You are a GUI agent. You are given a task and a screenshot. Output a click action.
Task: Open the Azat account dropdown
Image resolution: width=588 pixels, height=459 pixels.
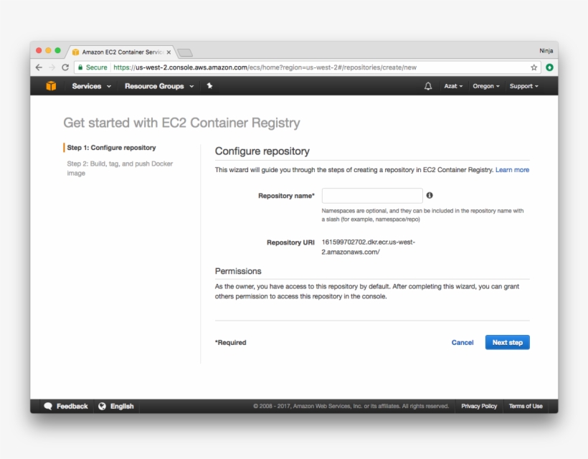pos(452,86)
